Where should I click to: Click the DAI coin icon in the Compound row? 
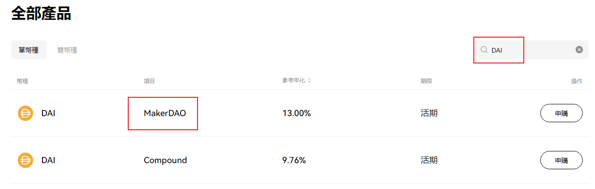25,160
